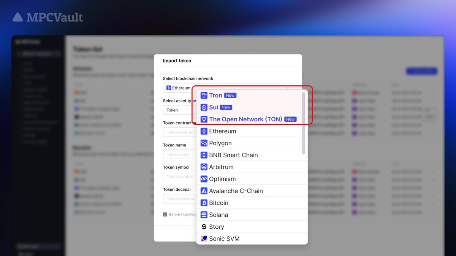Choose BNB Smart Chain option
The image size is (456, 256).
[252, 155]
